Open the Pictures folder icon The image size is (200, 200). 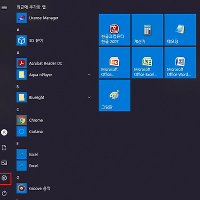pos(4,162)
